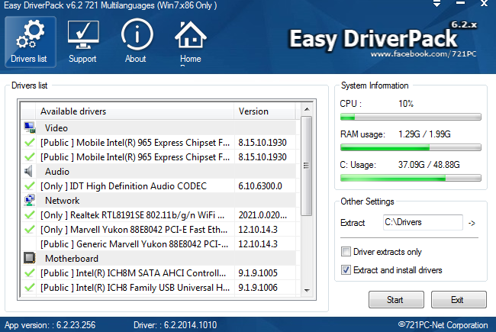This screenshot has width=496, height=332.
Task: Select the IDT High Definition Audio CODEC row
Action: pos(159,185)
